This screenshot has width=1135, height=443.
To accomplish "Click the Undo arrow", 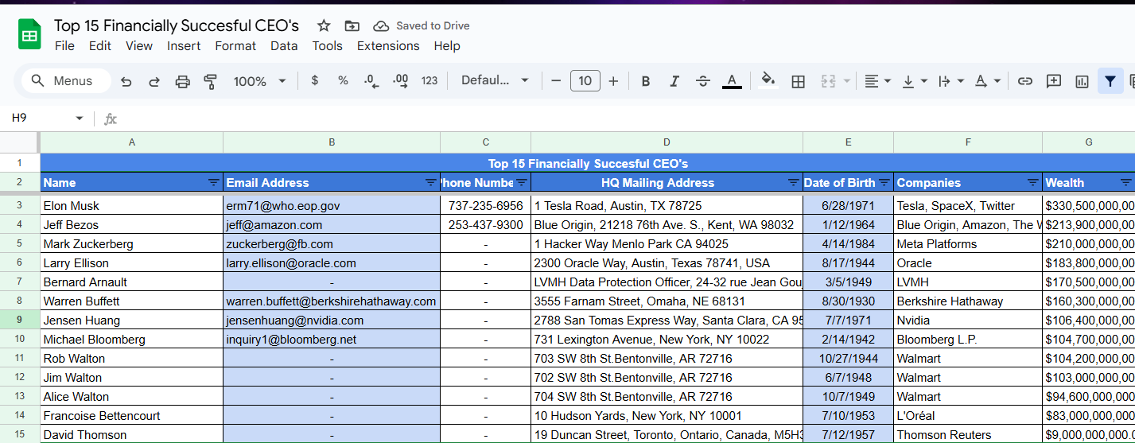I will pos(126,81).
